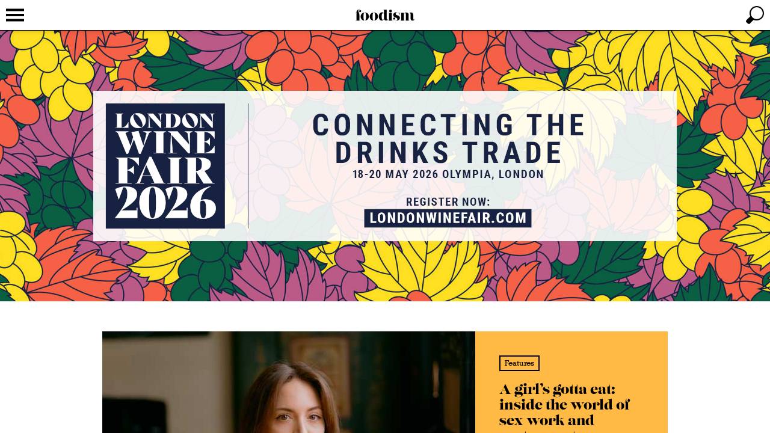Click the "2026" numerals in the wine fair logo

point(165,203)
